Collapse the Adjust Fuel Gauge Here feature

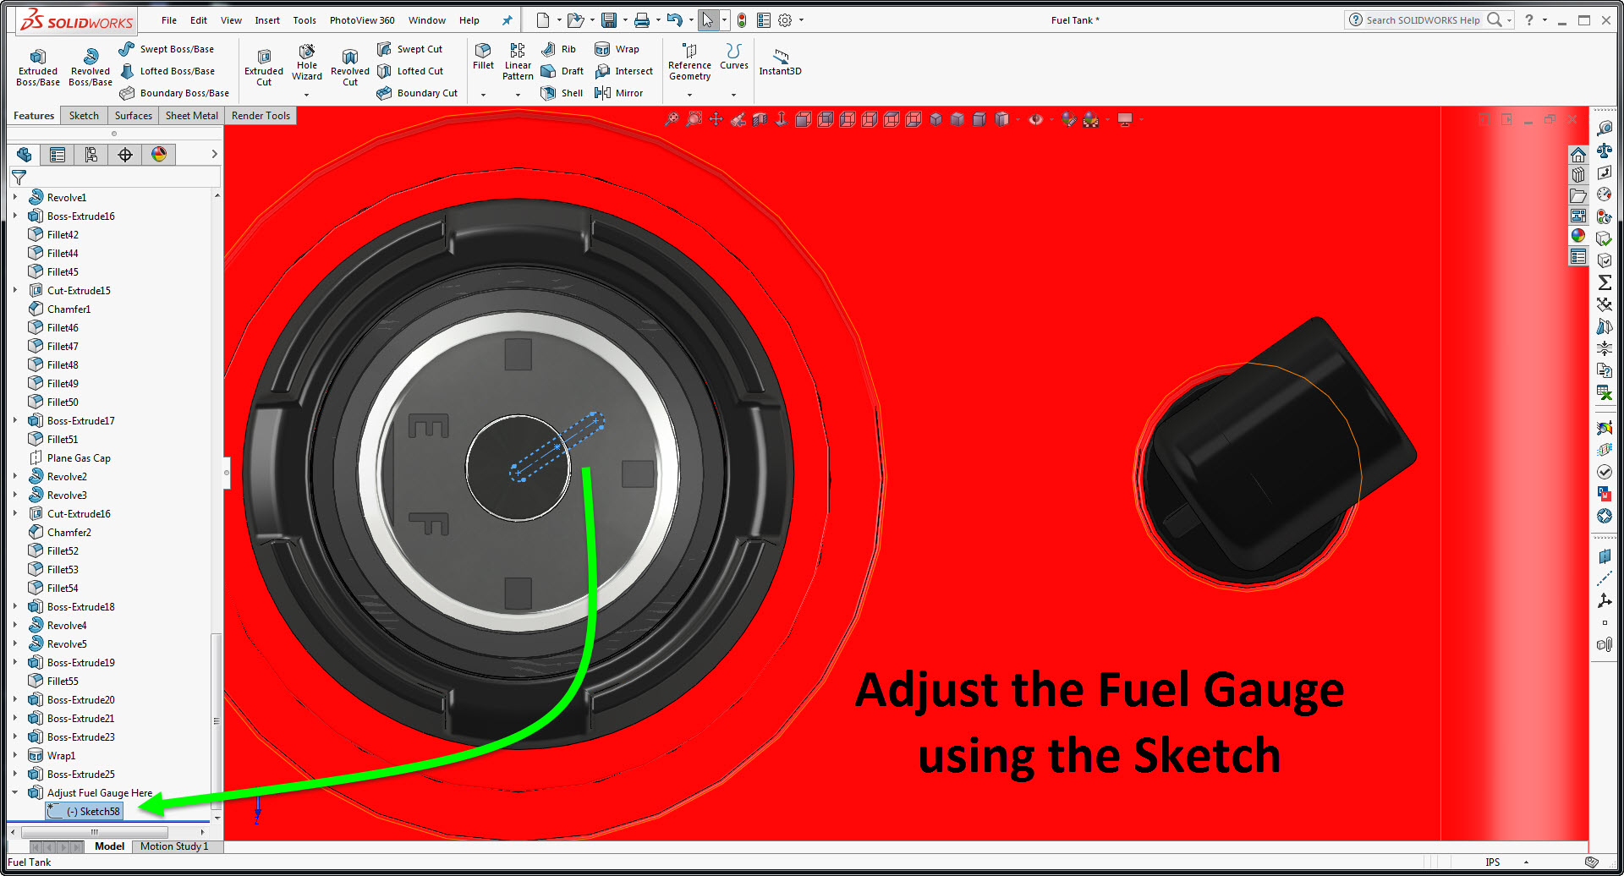pos(15,792)
